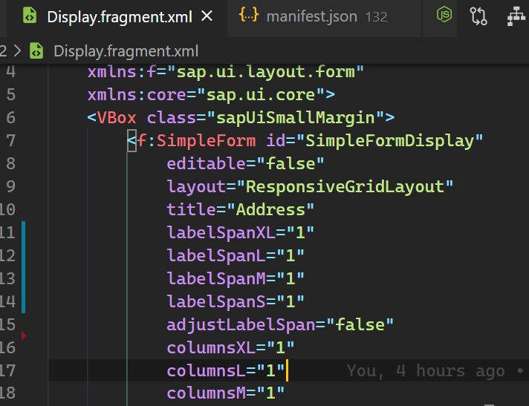
Task: Click the 'VBox' tag name
Action: (x=117, y=118)
